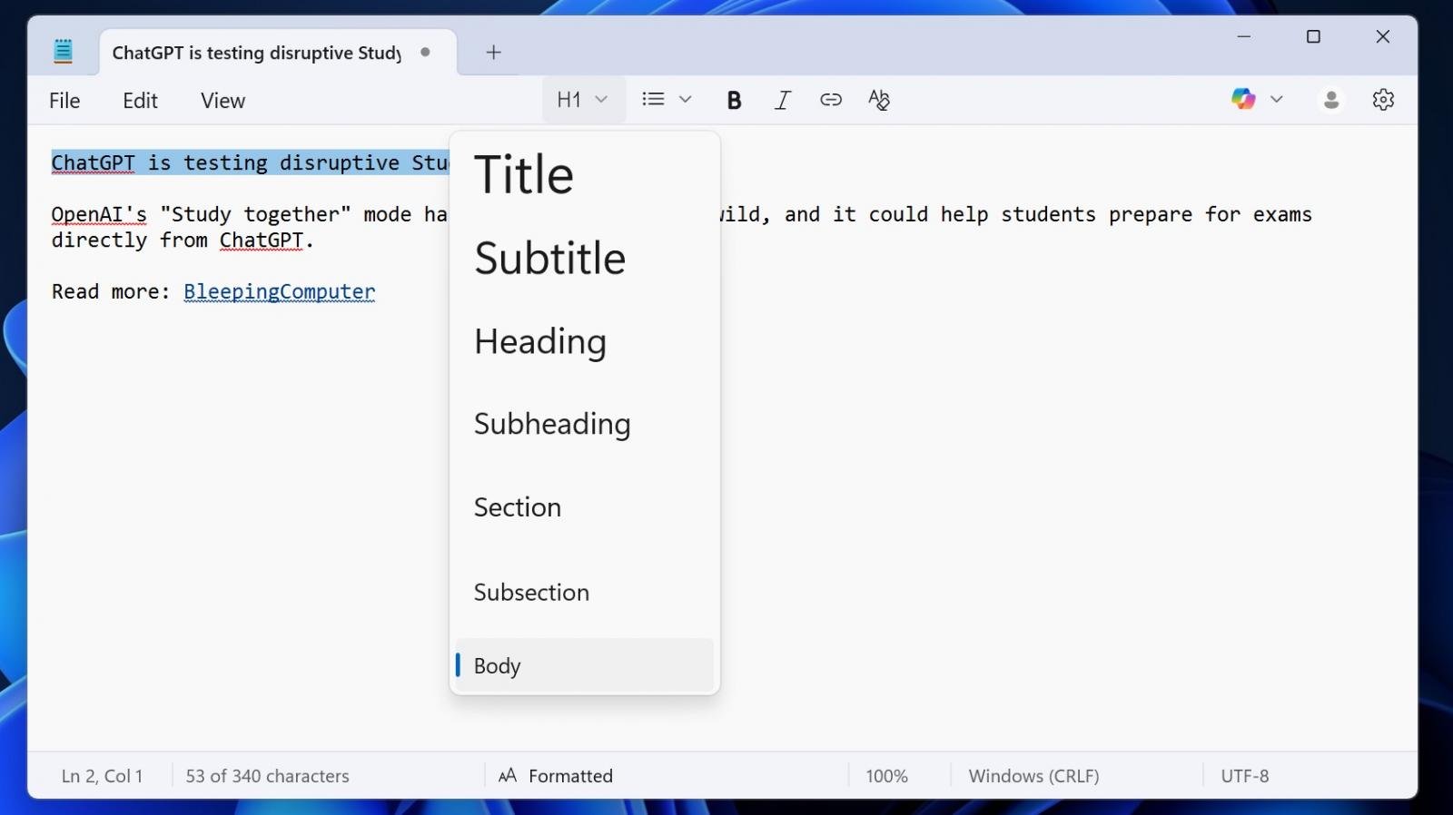Open Copilot from the toolbar icon
Screen dimensions: 1453x815
(x=1243, y=99)
